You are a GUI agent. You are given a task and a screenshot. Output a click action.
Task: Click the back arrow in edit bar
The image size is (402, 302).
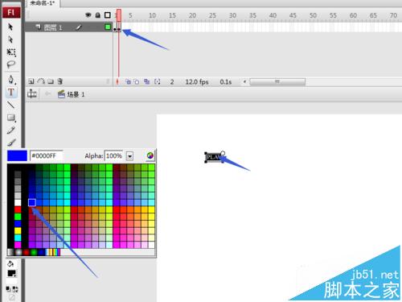[x=48, y=93]
